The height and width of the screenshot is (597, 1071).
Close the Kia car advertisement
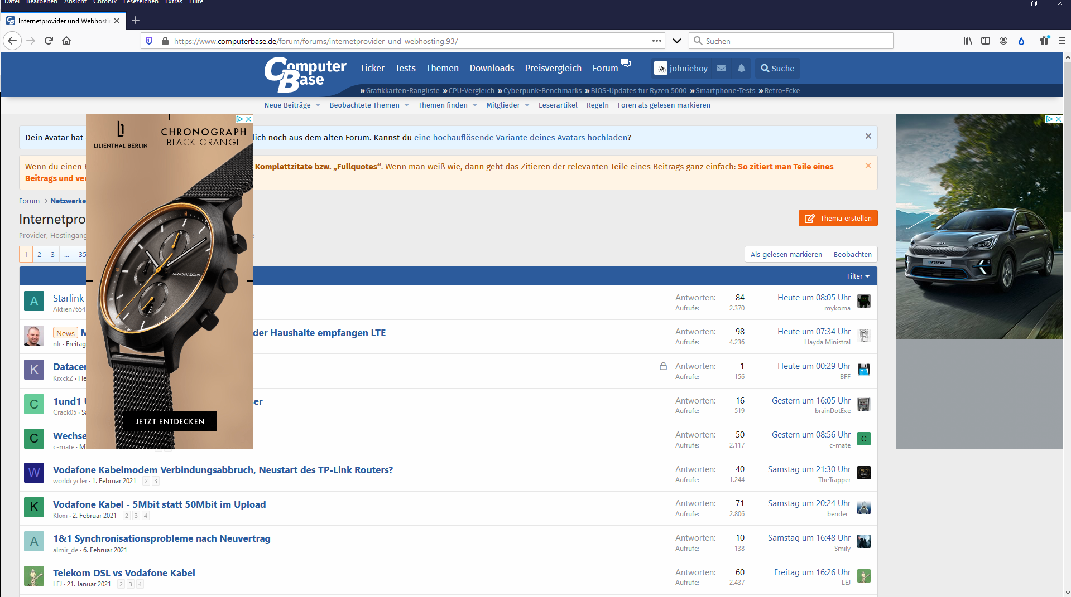pyautogui.click(x=1058, y=119)
